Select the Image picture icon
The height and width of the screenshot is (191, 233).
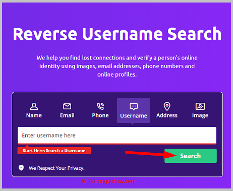pos(200,106)
